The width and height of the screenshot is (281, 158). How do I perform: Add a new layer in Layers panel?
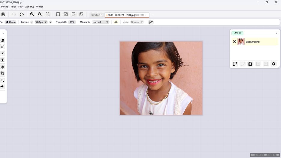tap(235, 64)
